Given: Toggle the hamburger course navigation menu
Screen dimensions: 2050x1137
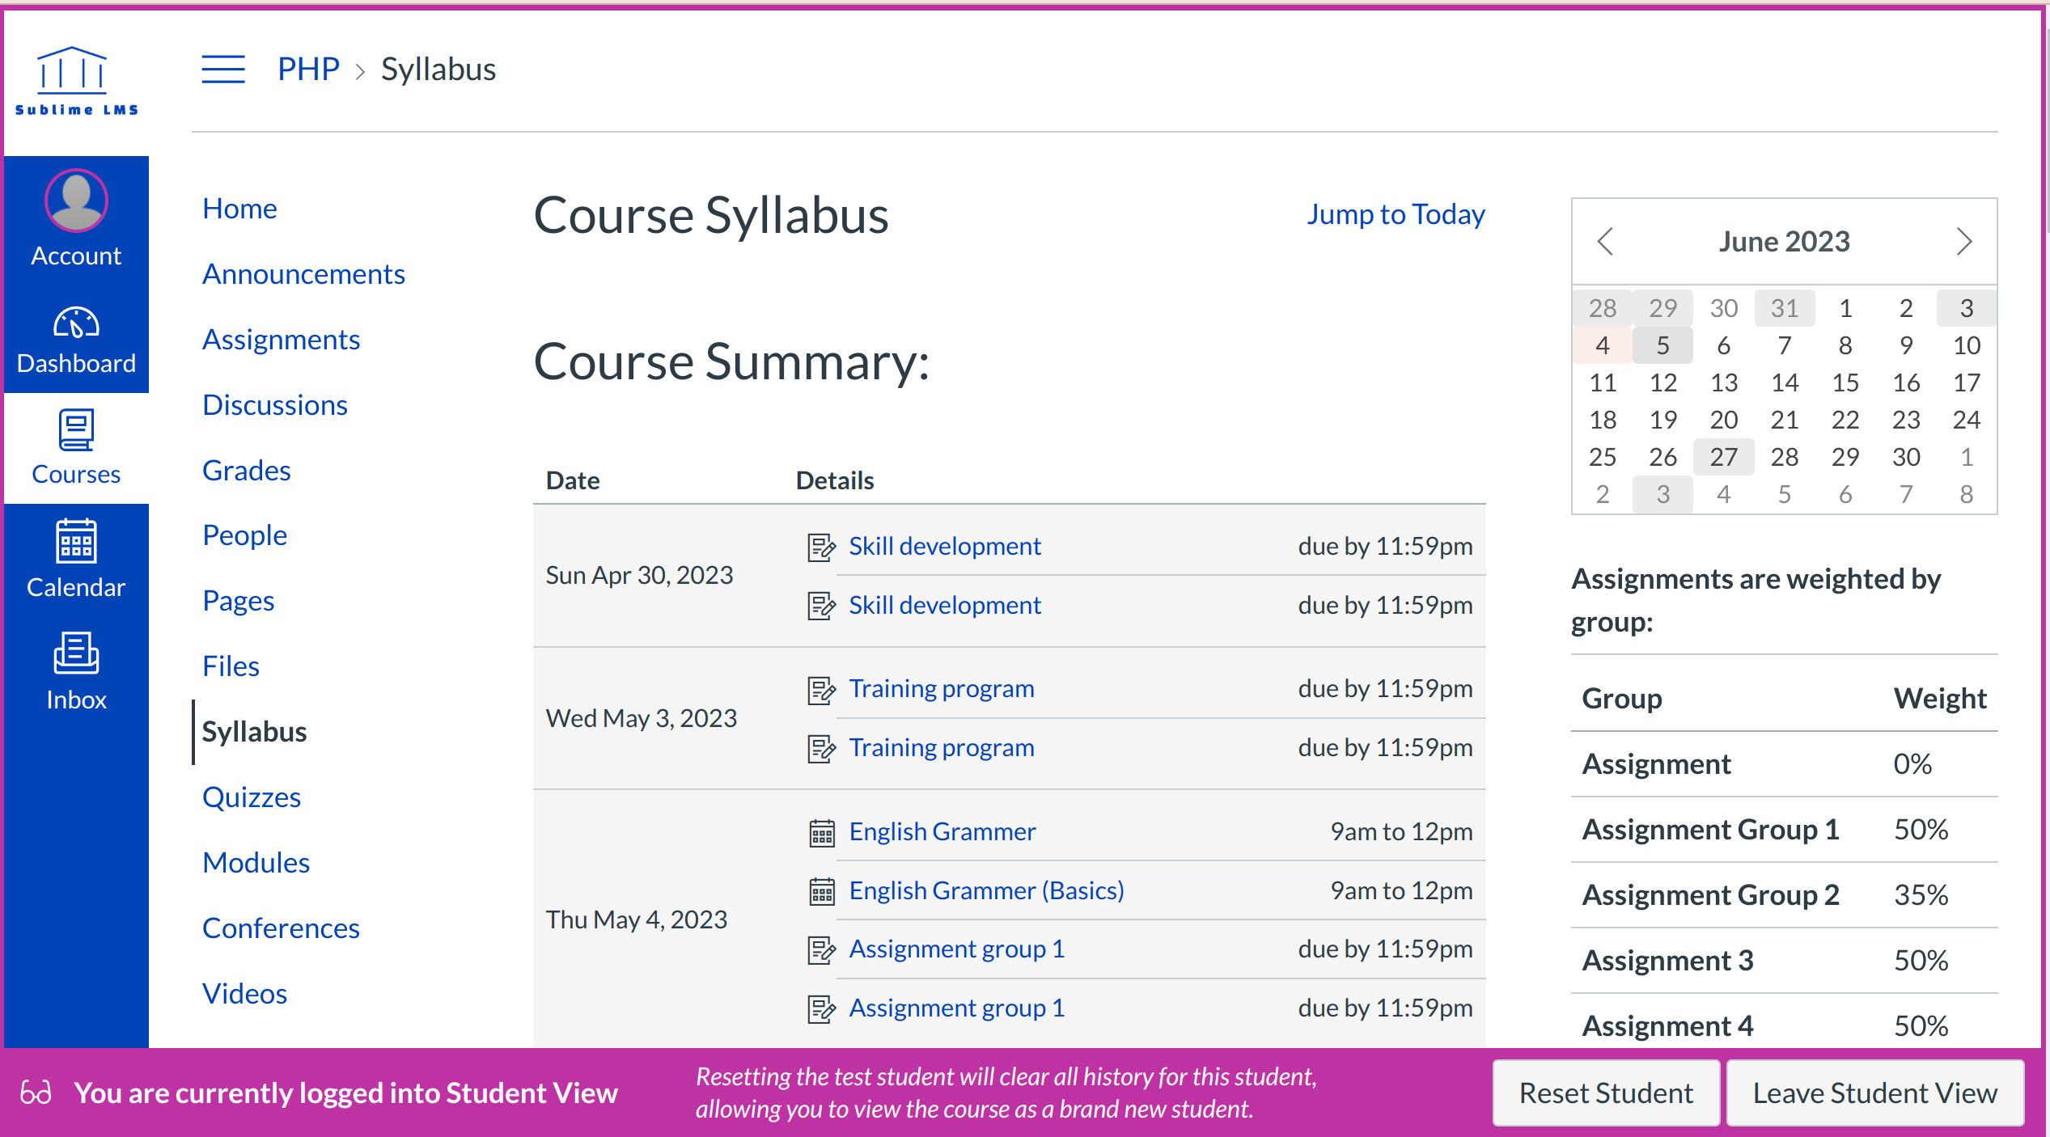Looking at the screenshot, I should [x=223, y=70].
